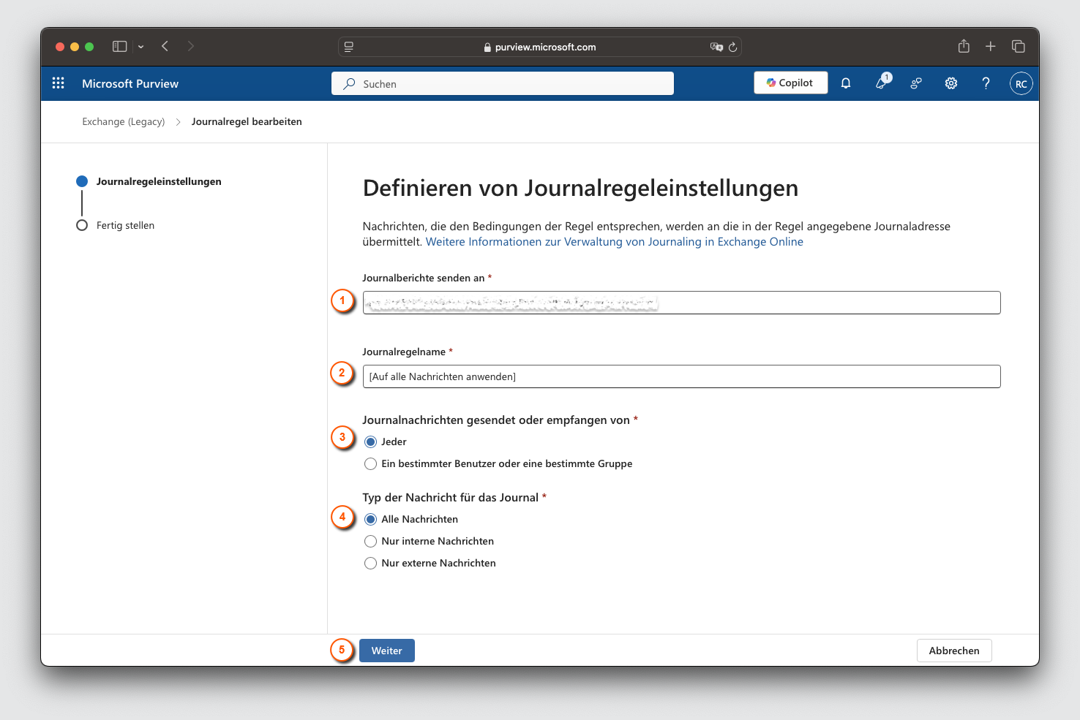The image size is (1080, 720).
Task: Click the Definieren von Journalregeleinstellungen heading
Action: 580,188
